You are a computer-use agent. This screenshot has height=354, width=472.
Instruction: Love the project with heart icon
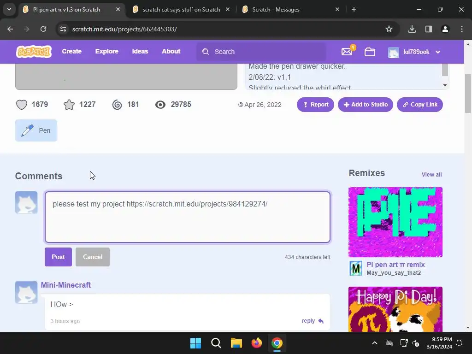click(x=22, y=105)
